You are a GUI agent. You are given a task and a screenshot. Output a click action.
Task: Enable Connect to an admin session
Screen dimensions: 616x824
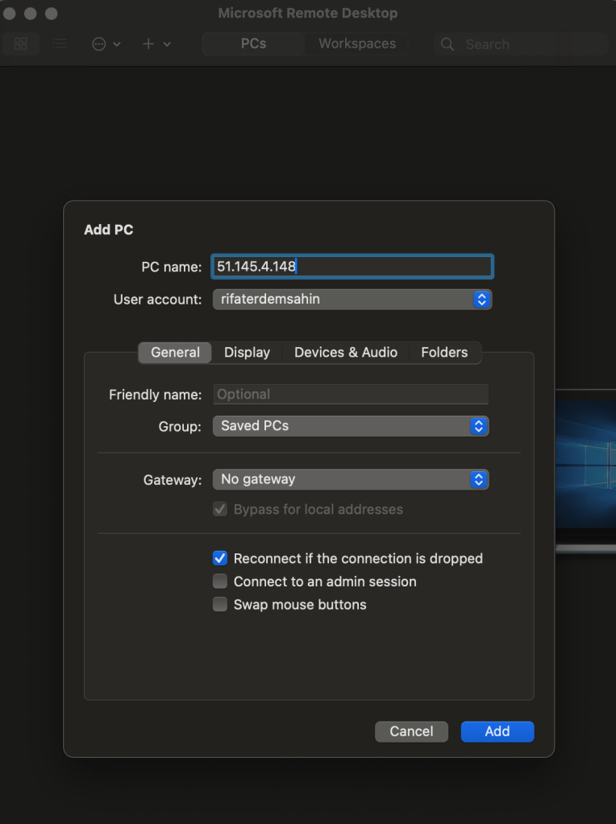[220, 582]
